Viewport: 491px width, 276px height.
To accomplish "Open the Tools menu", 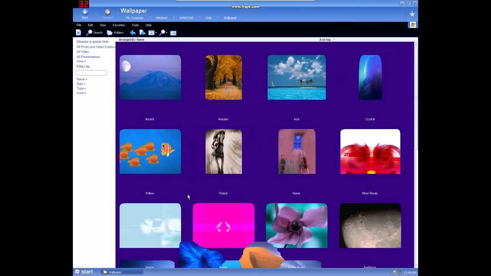I will [x=135, y=25].
